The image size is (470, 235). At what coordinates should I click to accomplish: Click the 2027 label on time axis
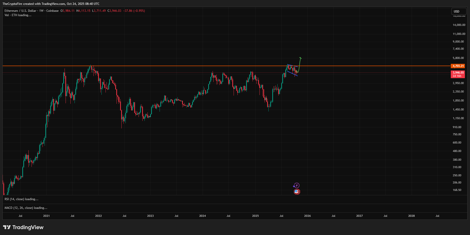point(359,216)
